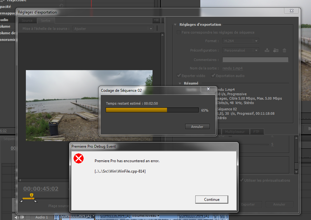Click the import preset icon

coord(276,50)
